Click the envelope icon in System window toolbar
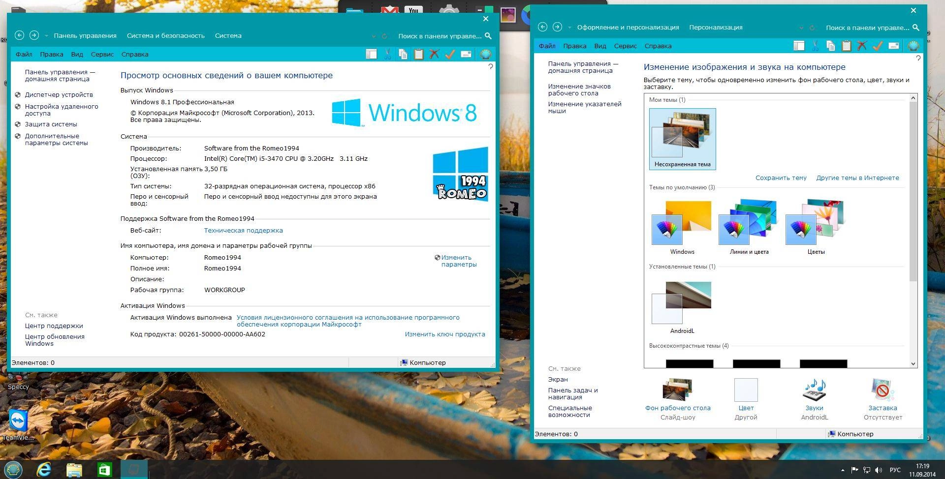 466,54
